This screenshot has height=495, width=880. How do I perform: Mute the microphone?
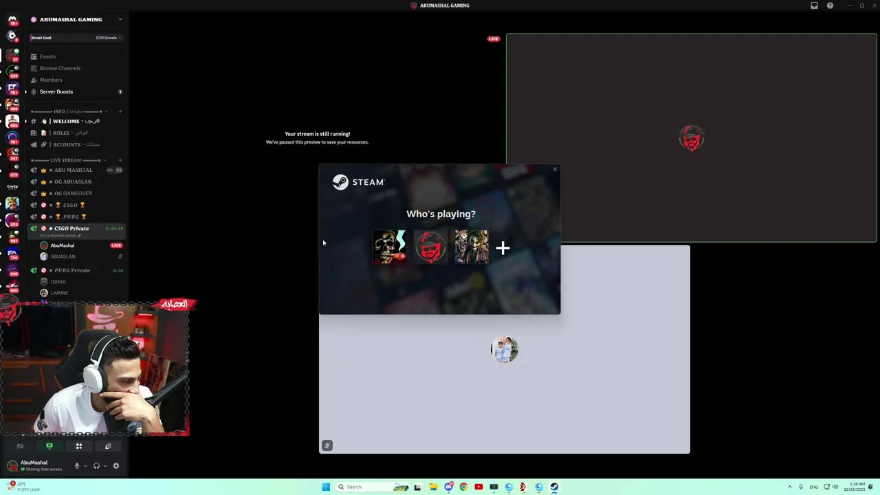tap(77, 465)
